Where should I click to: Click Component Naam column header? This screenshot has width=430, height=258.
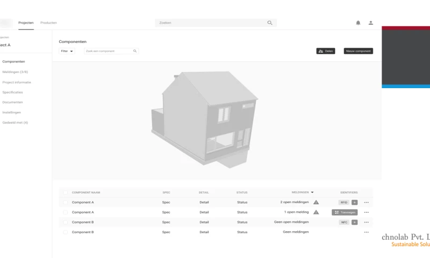(x=86, y=192)
